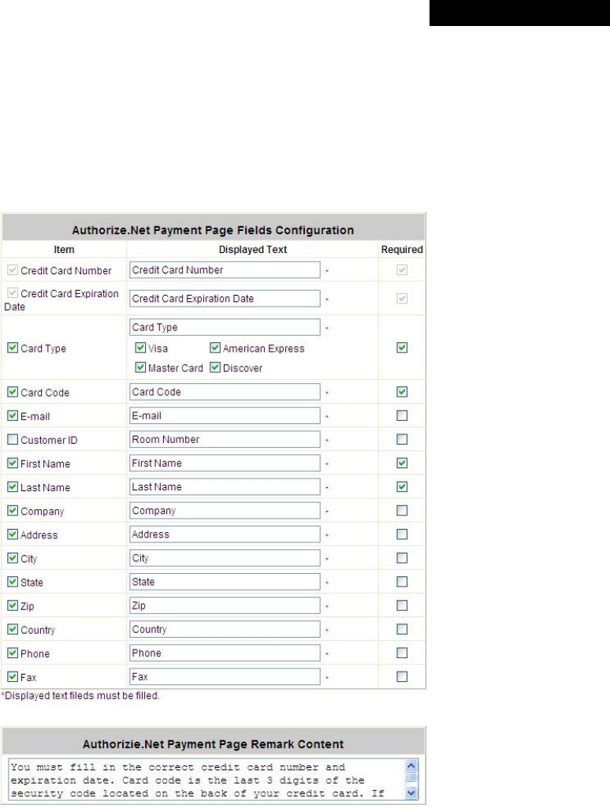The width and height of the screenshot is (610, 808).
Task: Disable the Fax item checkbox
Action: tap(13, 676)
